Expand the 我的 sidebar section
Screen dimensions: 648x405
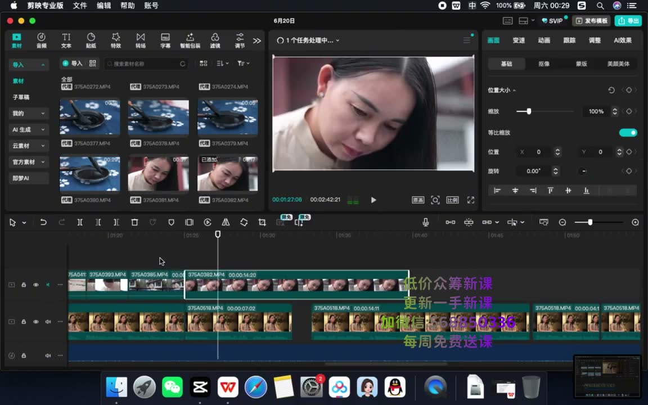[29, 113]
